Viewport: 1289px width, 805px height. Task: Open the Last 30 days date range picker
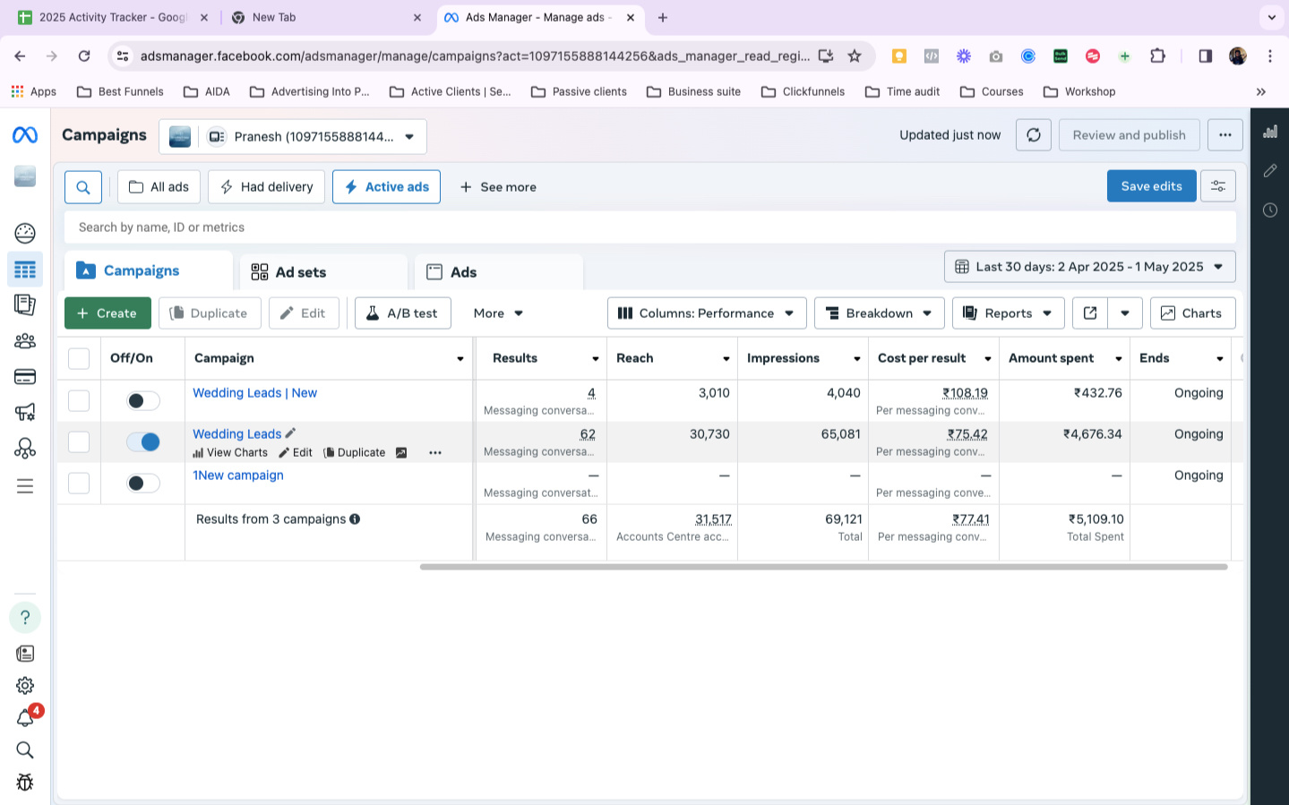[x=1089, y=267]
